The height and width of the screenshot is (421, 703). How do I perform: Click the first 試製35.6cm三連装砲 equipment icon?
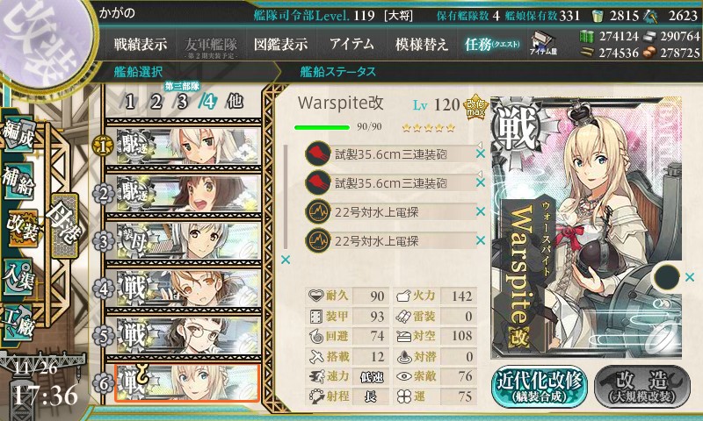318,153
